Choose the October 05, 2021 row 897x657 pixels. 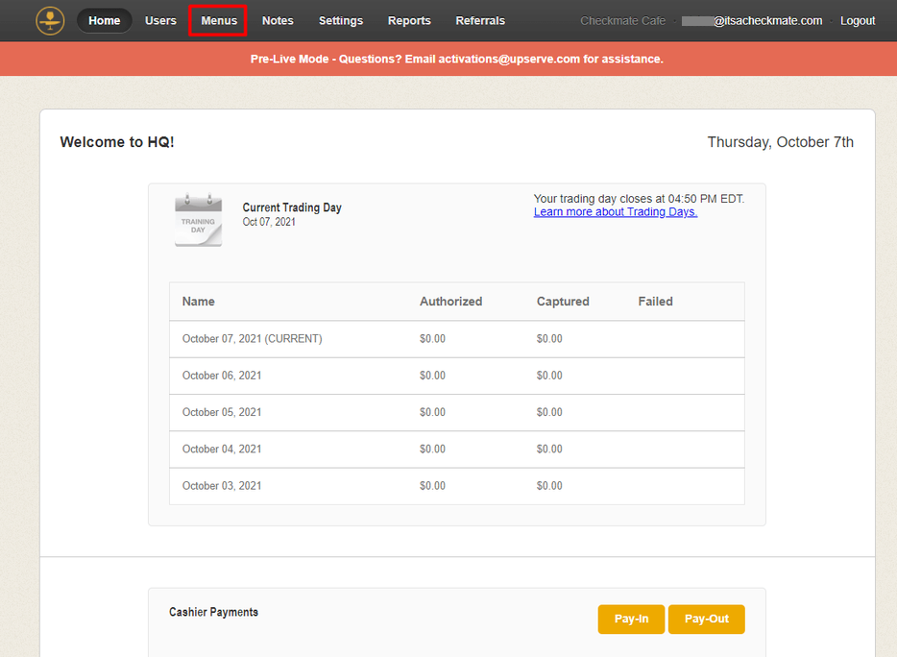(222, 412)
